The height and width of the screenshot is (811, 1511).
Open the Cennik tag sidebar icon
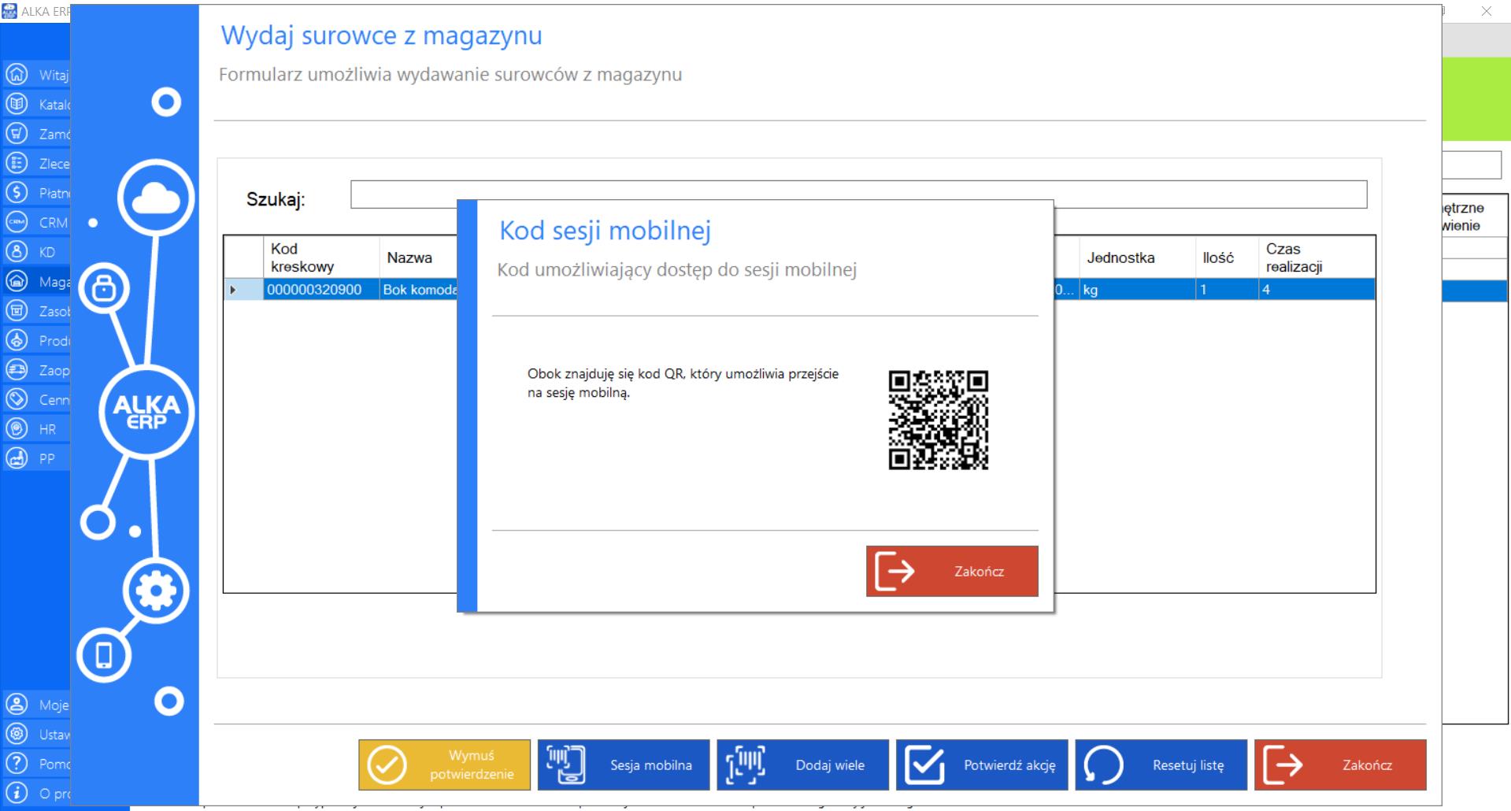click(17, 399)
